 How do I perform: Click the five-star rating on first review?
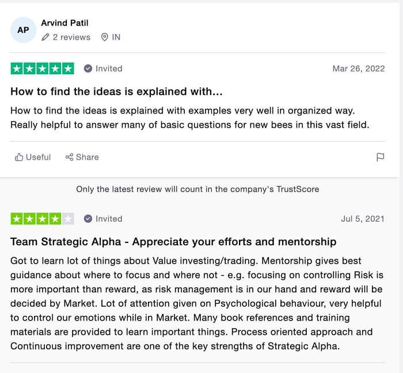pos(42,68)
